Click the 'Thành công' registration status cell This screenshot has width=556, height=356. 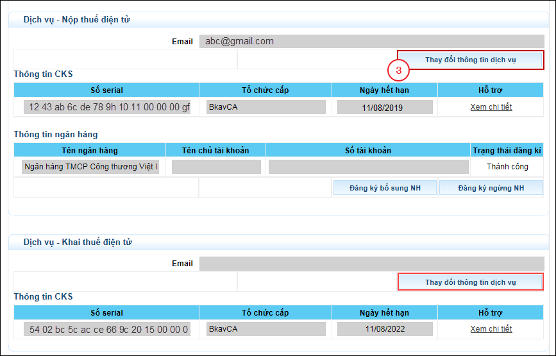[x=507, y=167]
